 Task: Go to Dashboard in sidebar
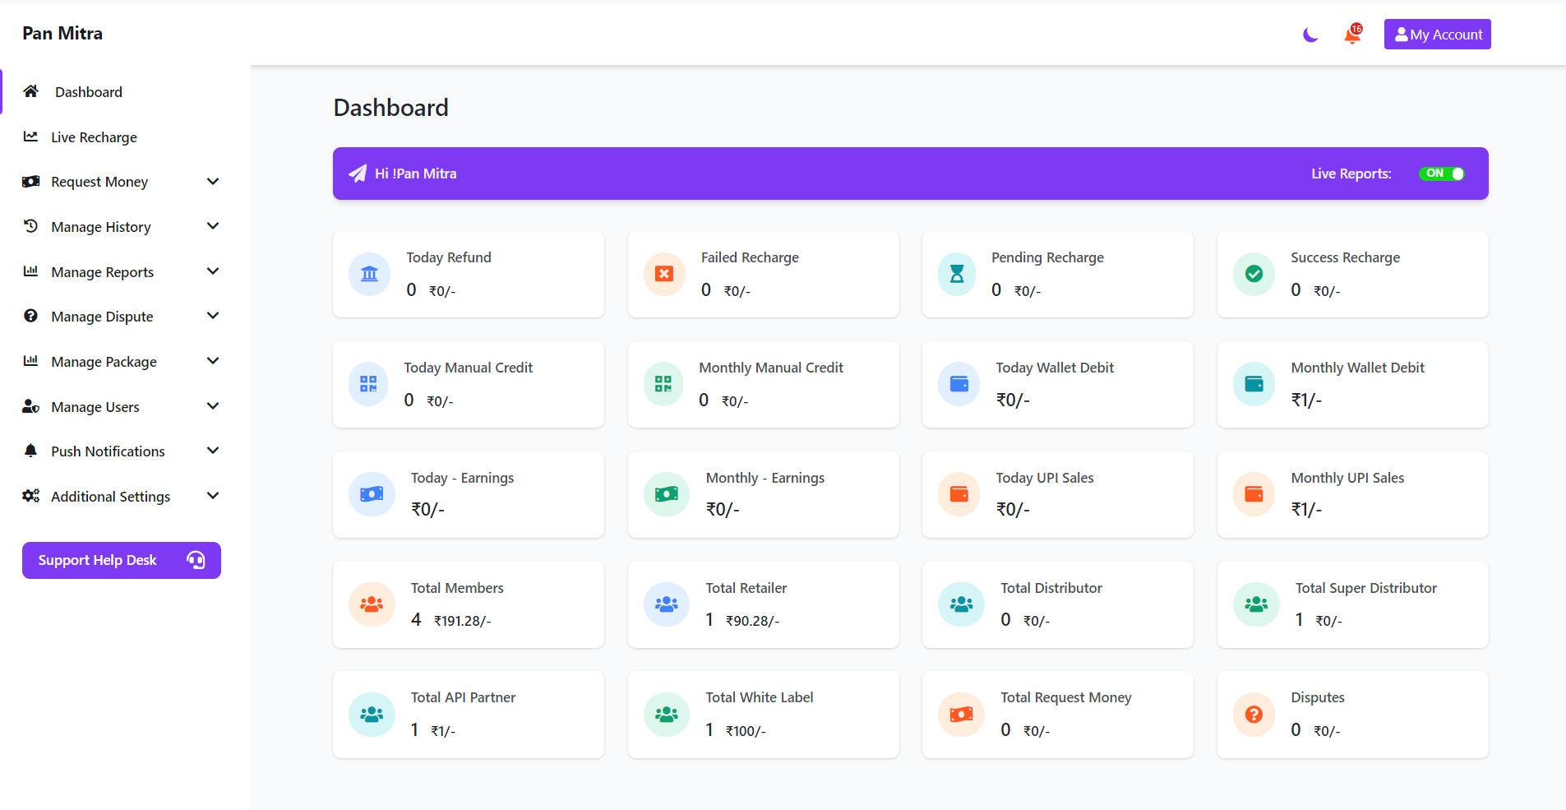coord(88,92)
